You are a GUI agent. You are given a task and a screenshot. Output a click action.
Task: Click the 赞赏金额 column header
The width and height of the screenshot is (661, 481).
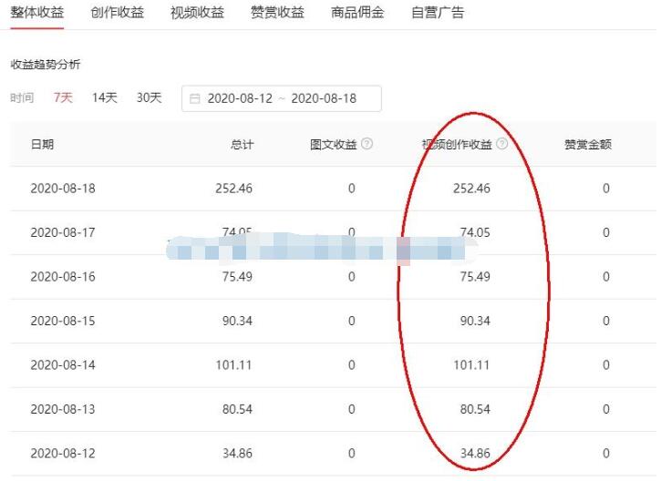[587, 144]
